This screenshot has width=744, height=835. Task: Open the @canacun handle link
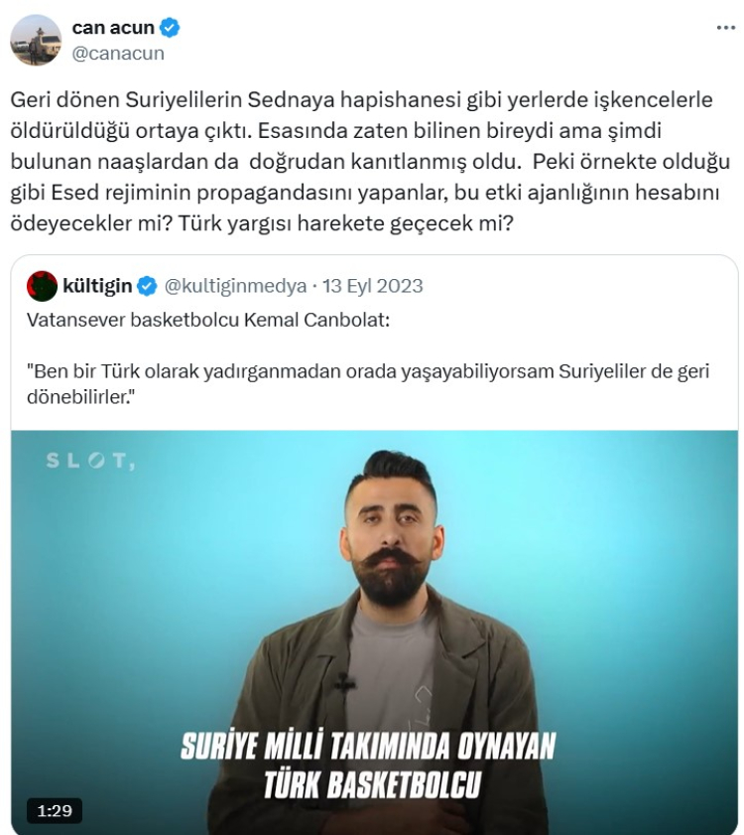coord(118,54)
